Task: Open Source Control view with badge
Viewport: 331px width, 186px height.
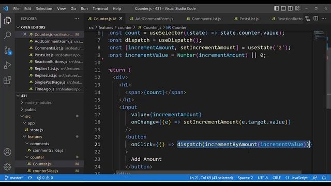Action: point(7,51)
